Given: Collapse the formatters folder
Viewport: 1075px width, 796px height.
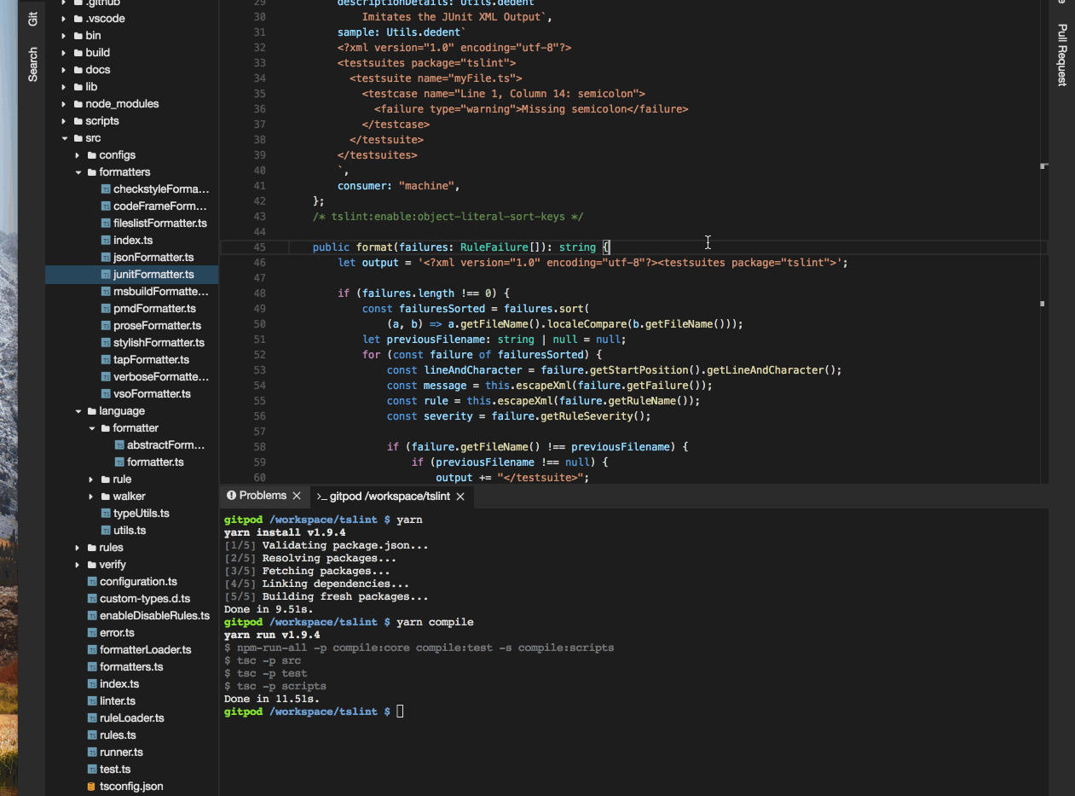Looking at the screenshot, I should [78, 171].
